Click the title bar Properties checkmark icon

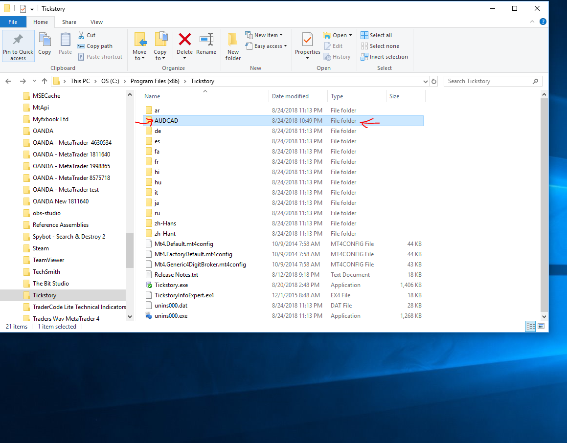23,9
